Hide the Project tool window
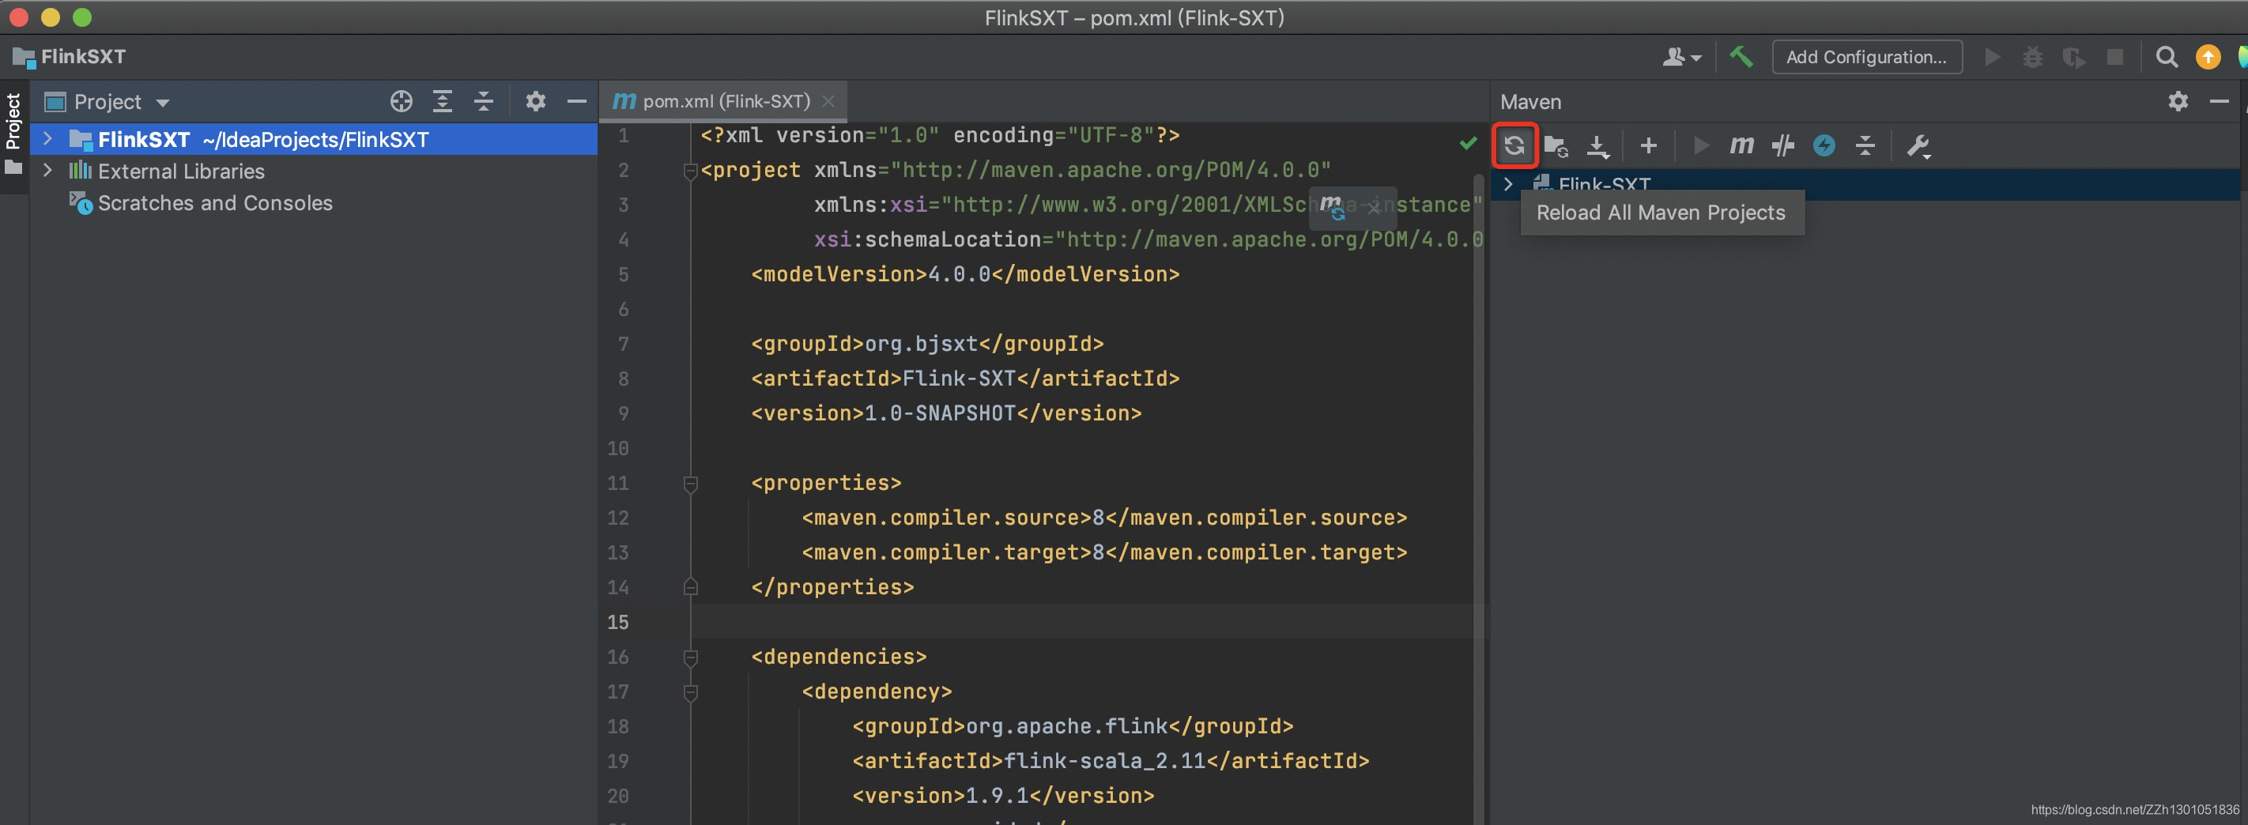2248x825 pixels. tap(576, 102)
